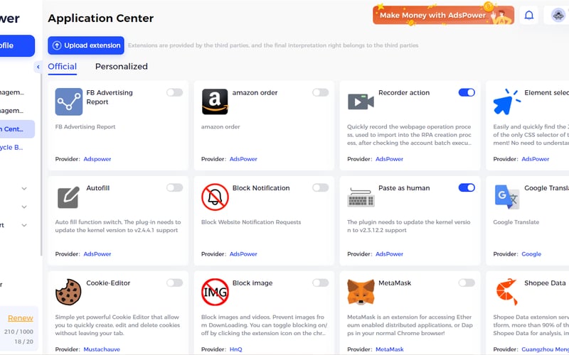Screen dimensions: 569x355
Task: Click the Paste as human keyboard icon
Action: point(361,197)
